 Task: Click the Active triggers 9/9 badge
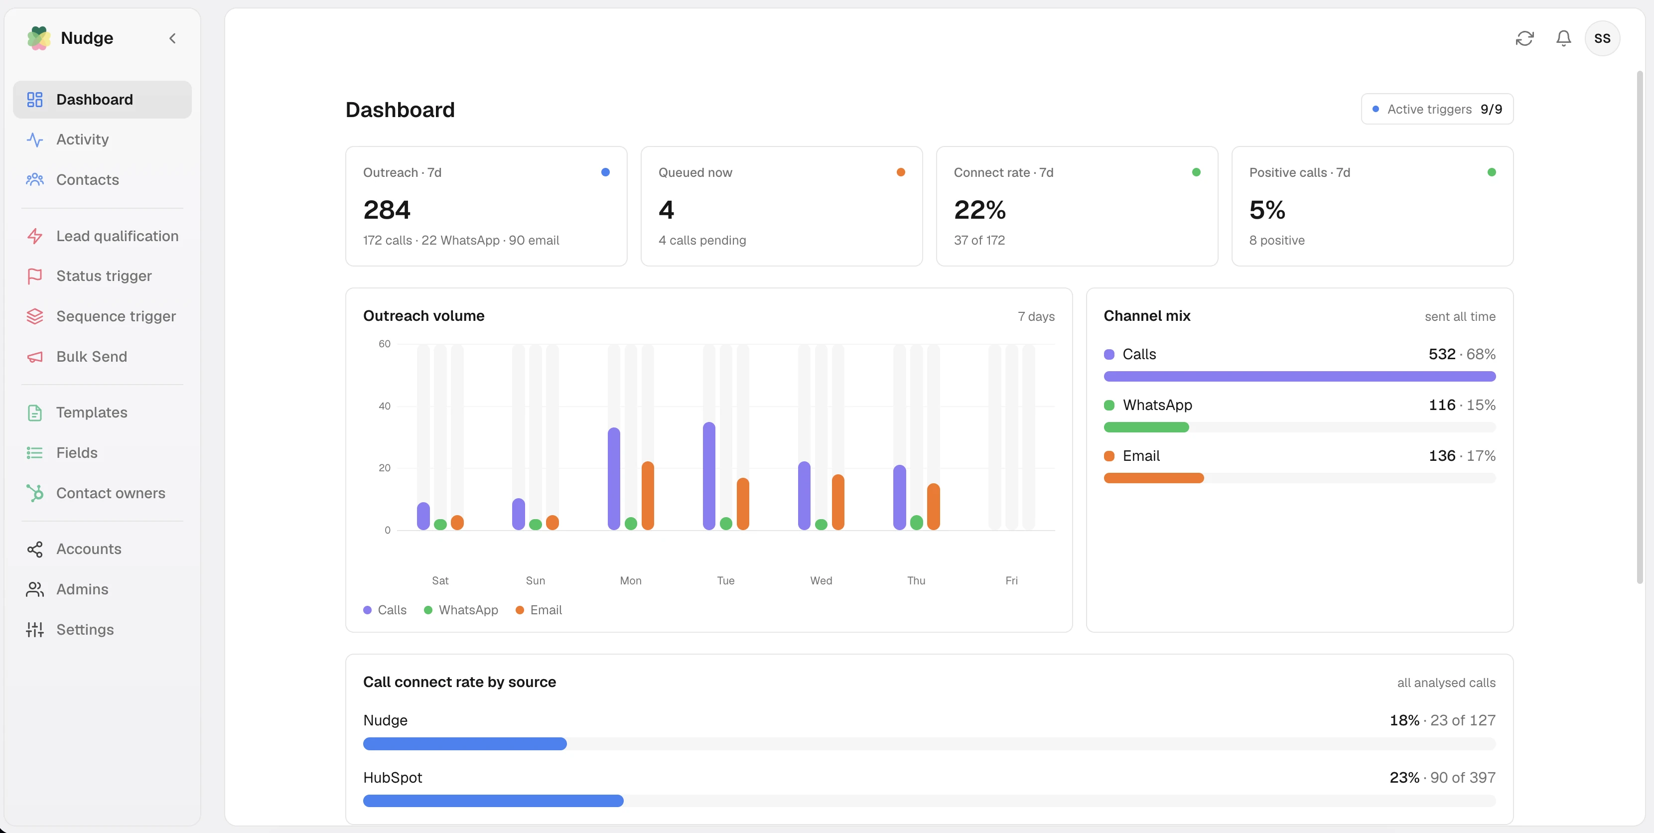(x=1437, y=109)
